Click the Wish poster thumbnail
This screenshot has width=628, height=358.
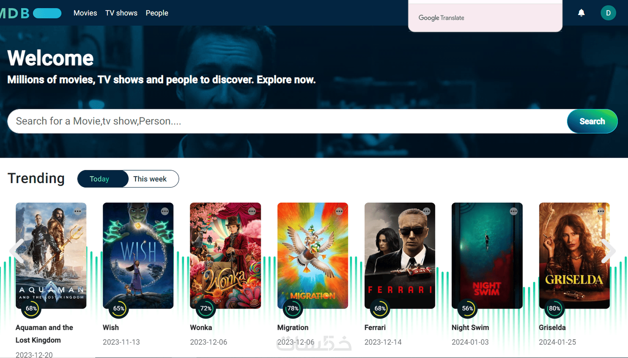(138, 255)
